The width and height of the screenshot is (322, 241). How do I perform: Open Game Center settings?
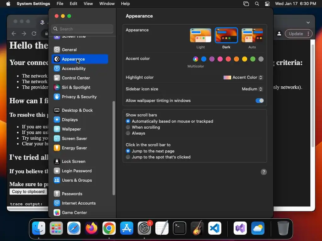pos(80,213)
